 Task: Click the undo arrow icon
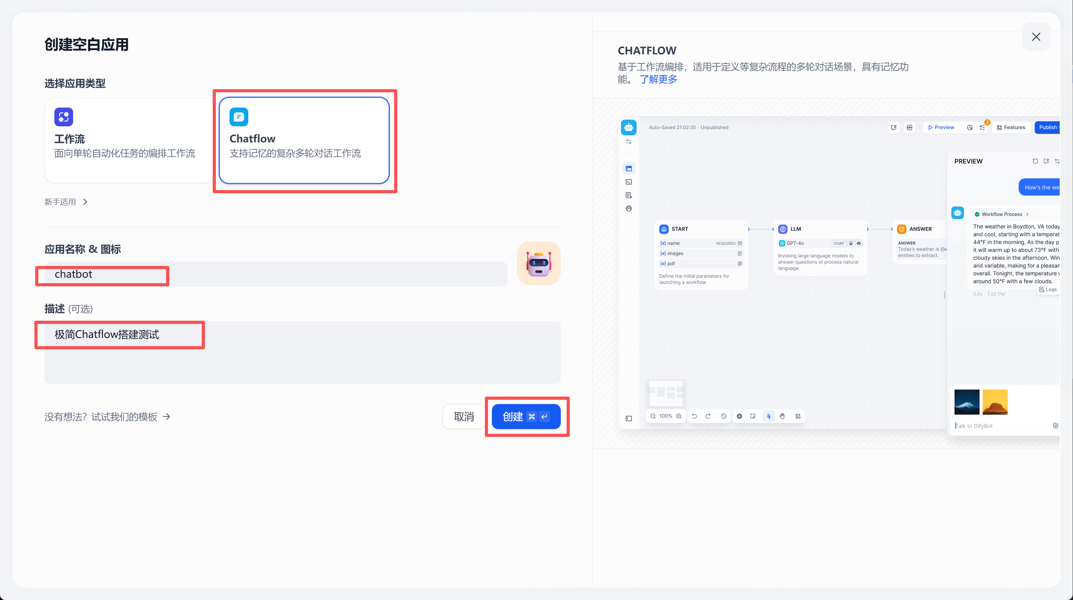tap(694, 416)
